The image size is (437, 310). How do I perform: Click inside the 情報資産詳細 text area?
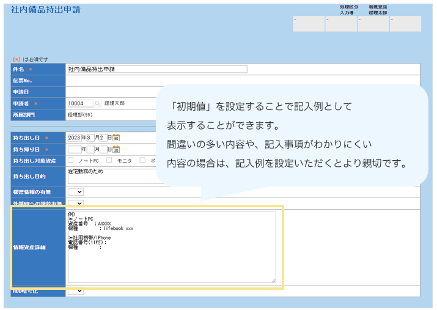pyautogui.click(x=171, y=257)
